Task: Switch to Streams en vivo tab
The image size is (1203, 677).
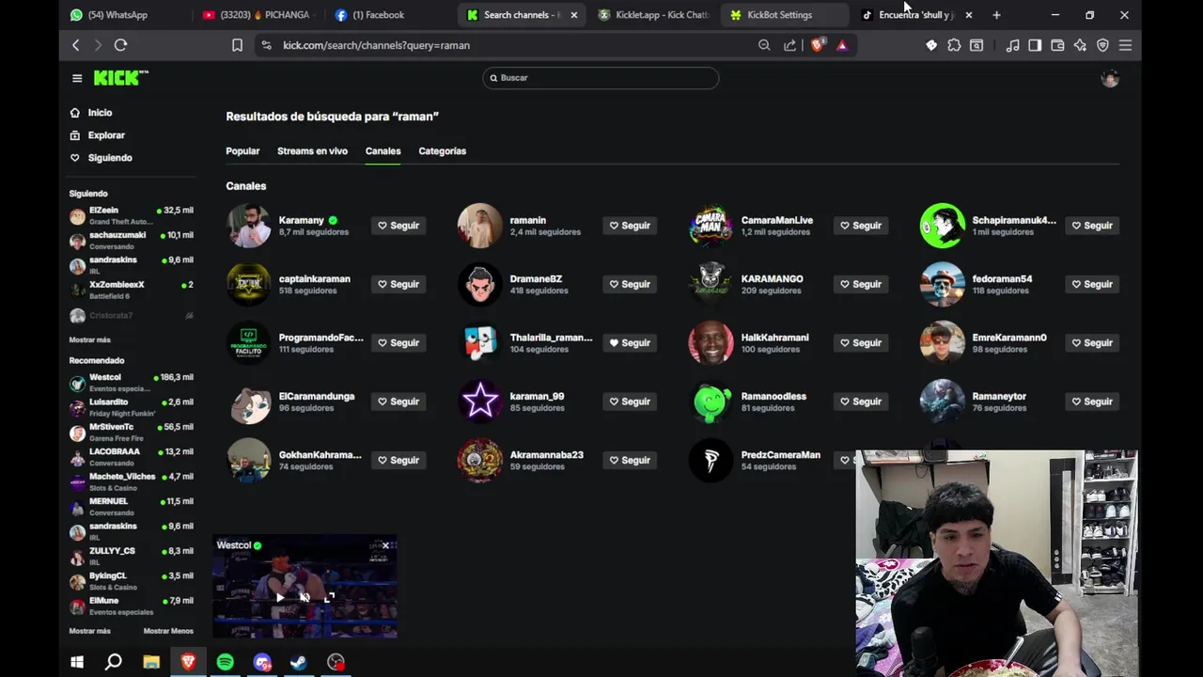Action: [312, 150]
